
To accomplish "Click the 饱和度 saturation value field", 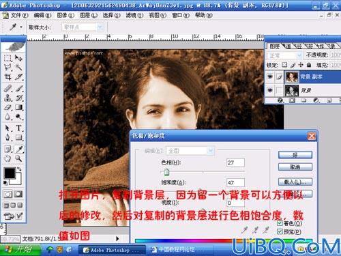I will [x=235, y=183].
